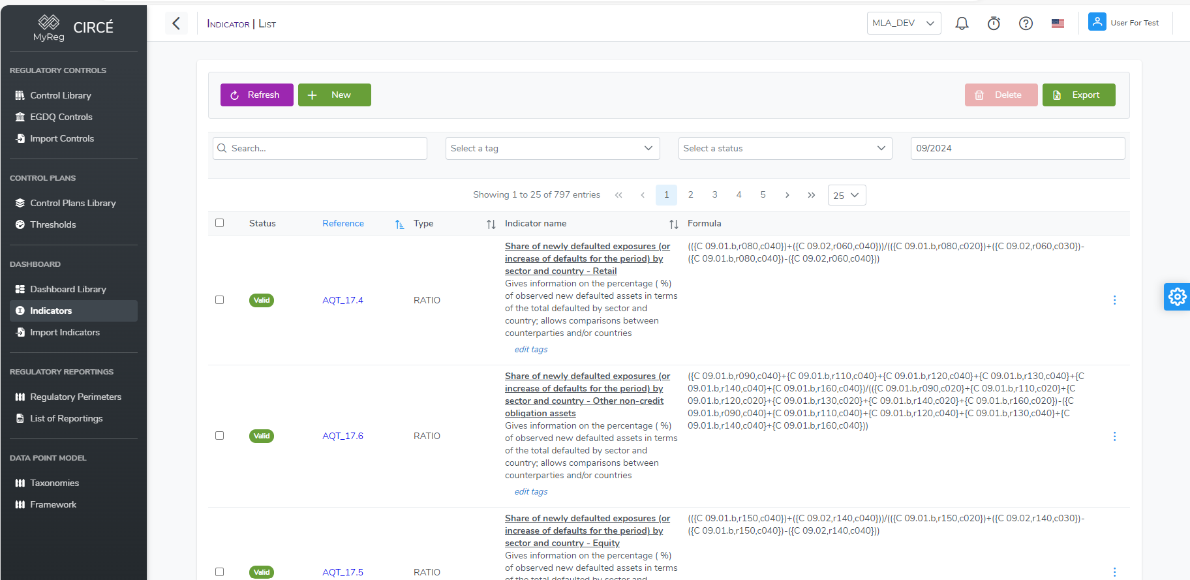Viewport: 1190px width, 580px height.
Task: Focus the Search input field
Action: click(x=320, y=148)
